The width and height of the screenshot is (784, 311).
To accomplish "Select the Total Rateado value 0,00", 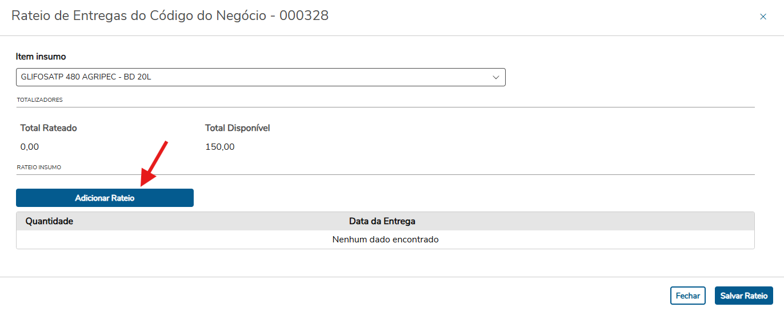I will click(x=30, y=147).
